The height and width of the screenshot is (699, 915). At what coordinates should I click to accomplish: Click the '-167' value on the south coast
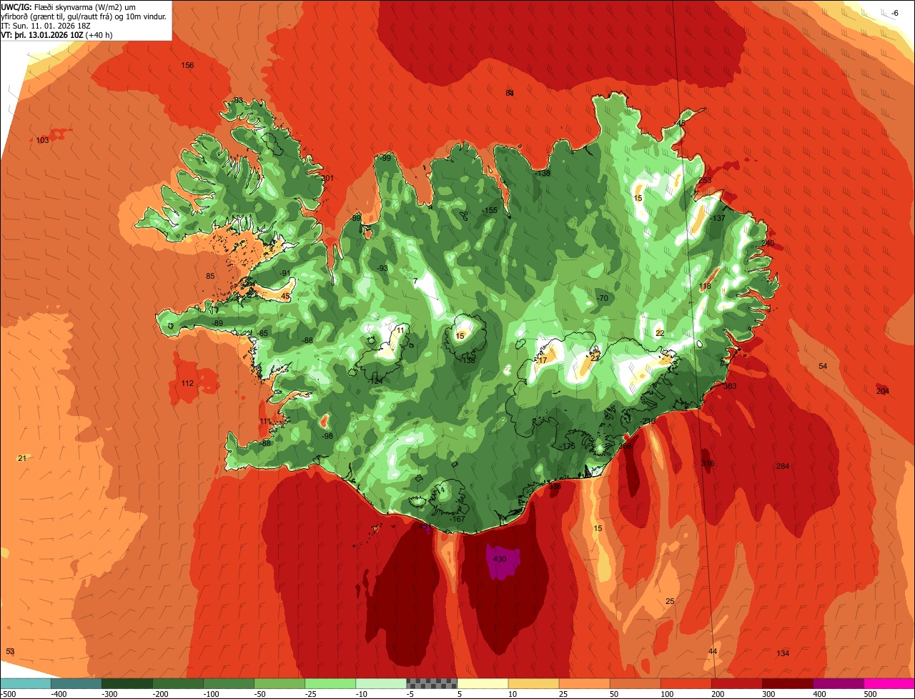pos(457,520)
